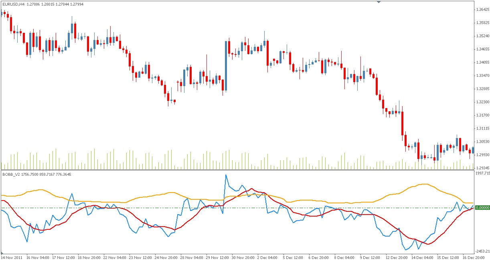Click the chart shift triangle marker at top

(x=379, y=2)
